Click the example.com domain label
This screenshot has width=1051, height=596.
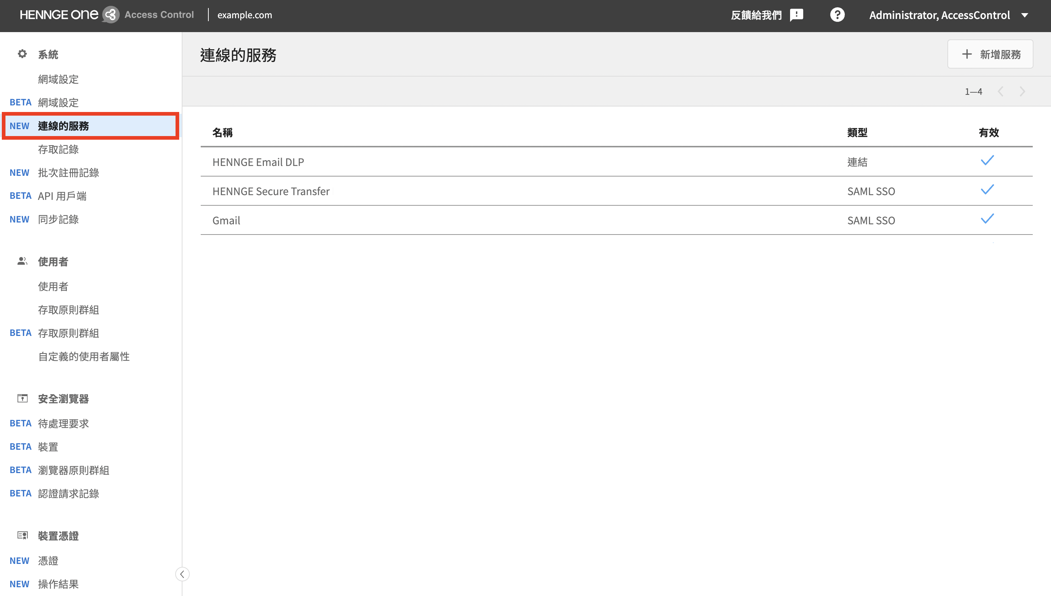click(245, 15)
